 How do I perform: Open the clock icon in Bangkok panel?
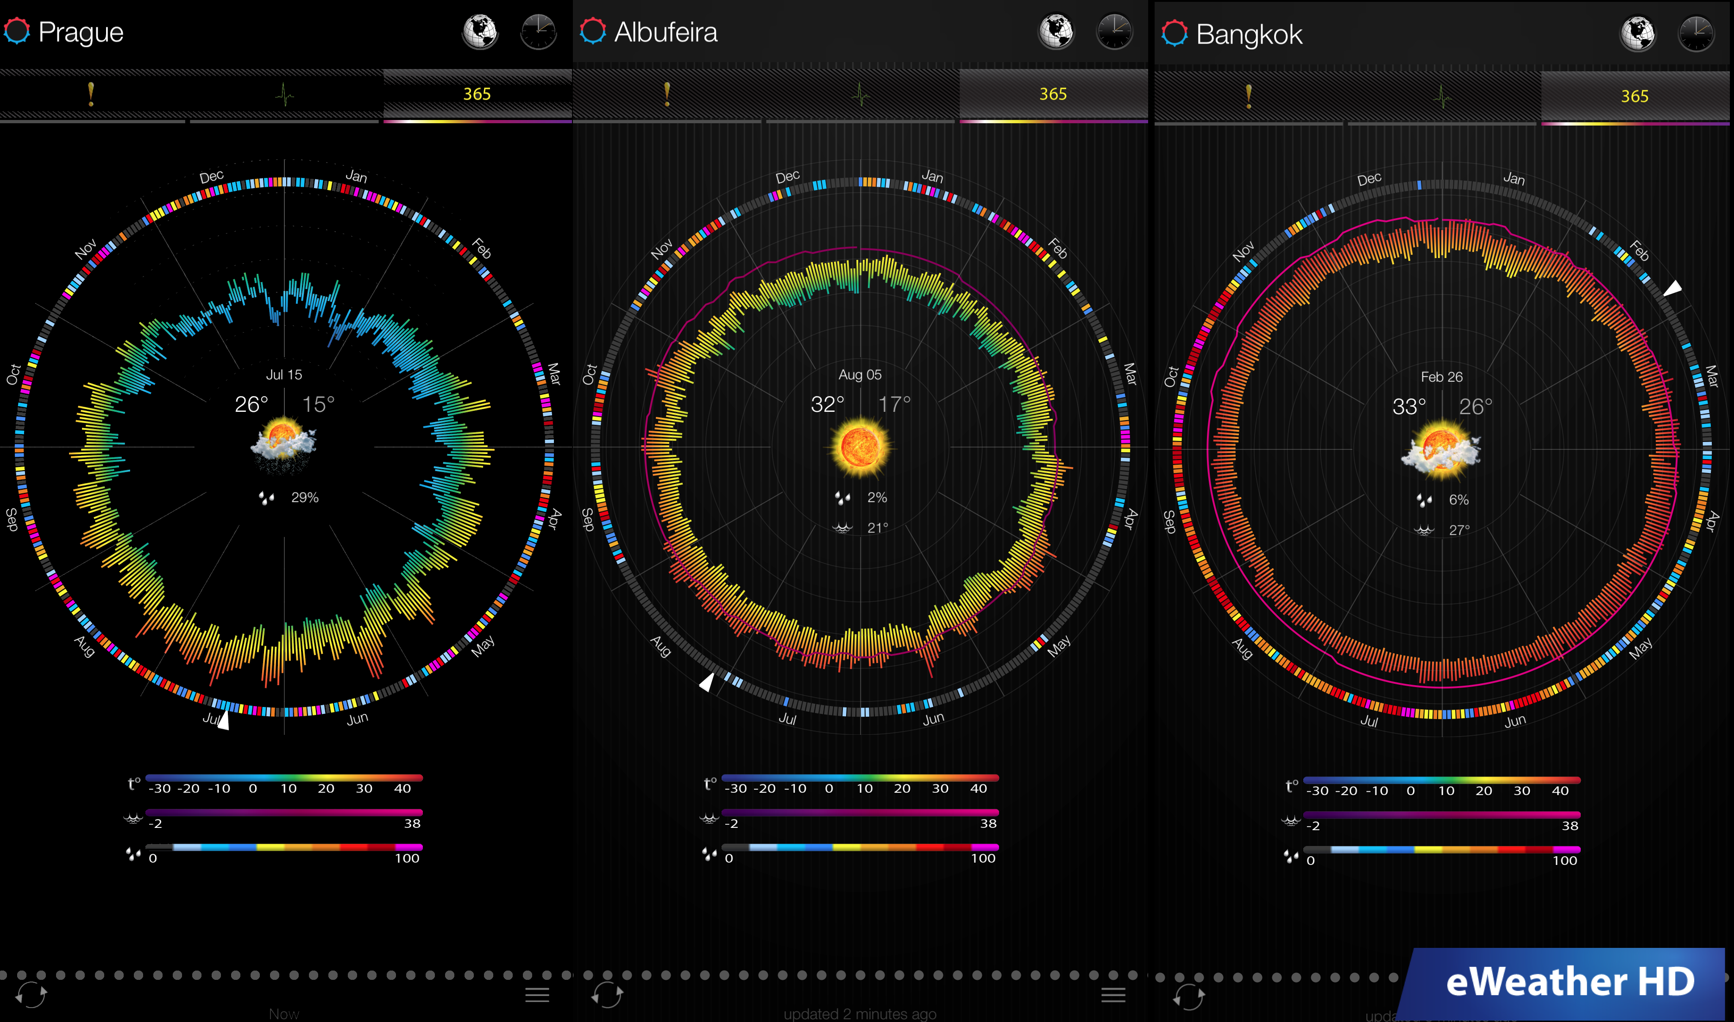coord(1697,34)
